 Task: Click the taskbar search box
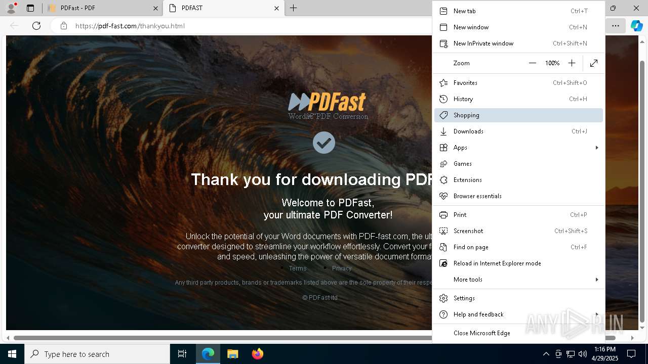[97, 354]
